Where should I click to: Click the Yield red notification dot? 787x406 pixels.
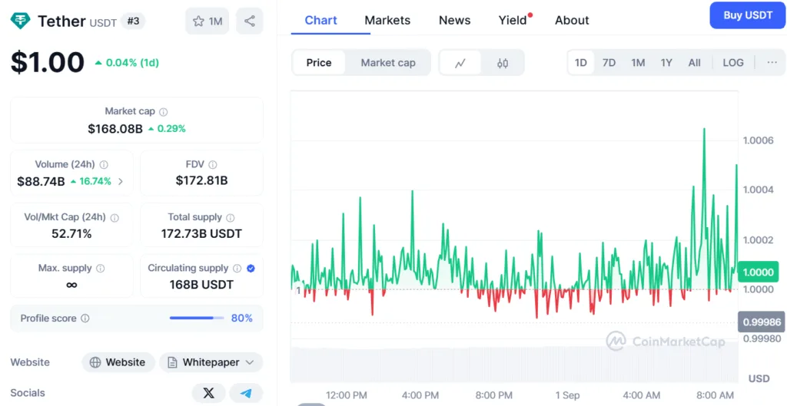(530, 15)
